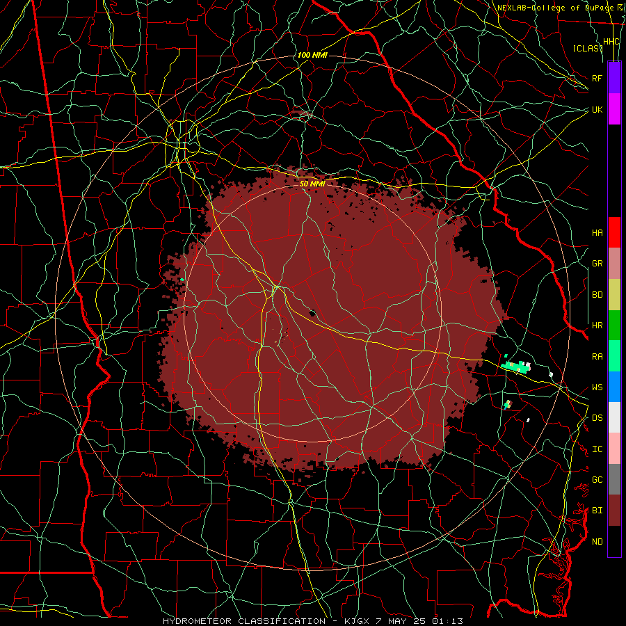Screen dimensions: 626x626
Task: Click the RA legend label
Action: pyautogui.click(x=597, y=357)
